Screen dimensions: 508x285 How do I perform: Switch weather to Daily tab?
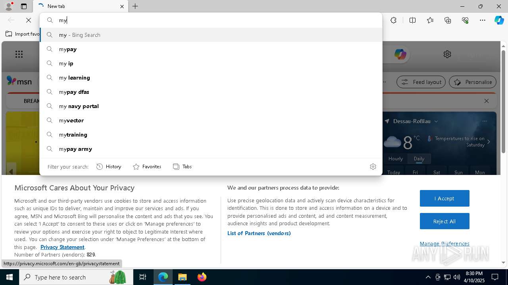pos(419,159)
